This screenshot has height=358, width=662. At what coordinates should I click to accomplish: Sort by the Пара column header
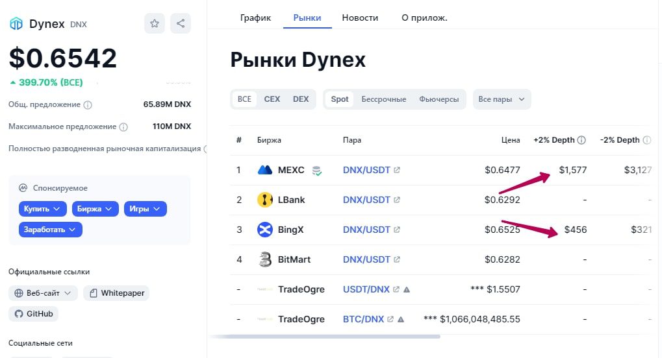click(x=351, y=140)
